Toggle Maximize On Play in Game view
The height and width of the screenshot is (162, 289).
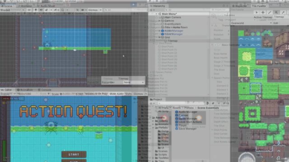click(x=96, y=94)
